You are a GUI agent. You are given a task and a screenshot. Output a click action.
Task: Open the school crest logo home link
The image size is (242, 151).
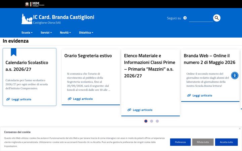[x=27, y=19]
